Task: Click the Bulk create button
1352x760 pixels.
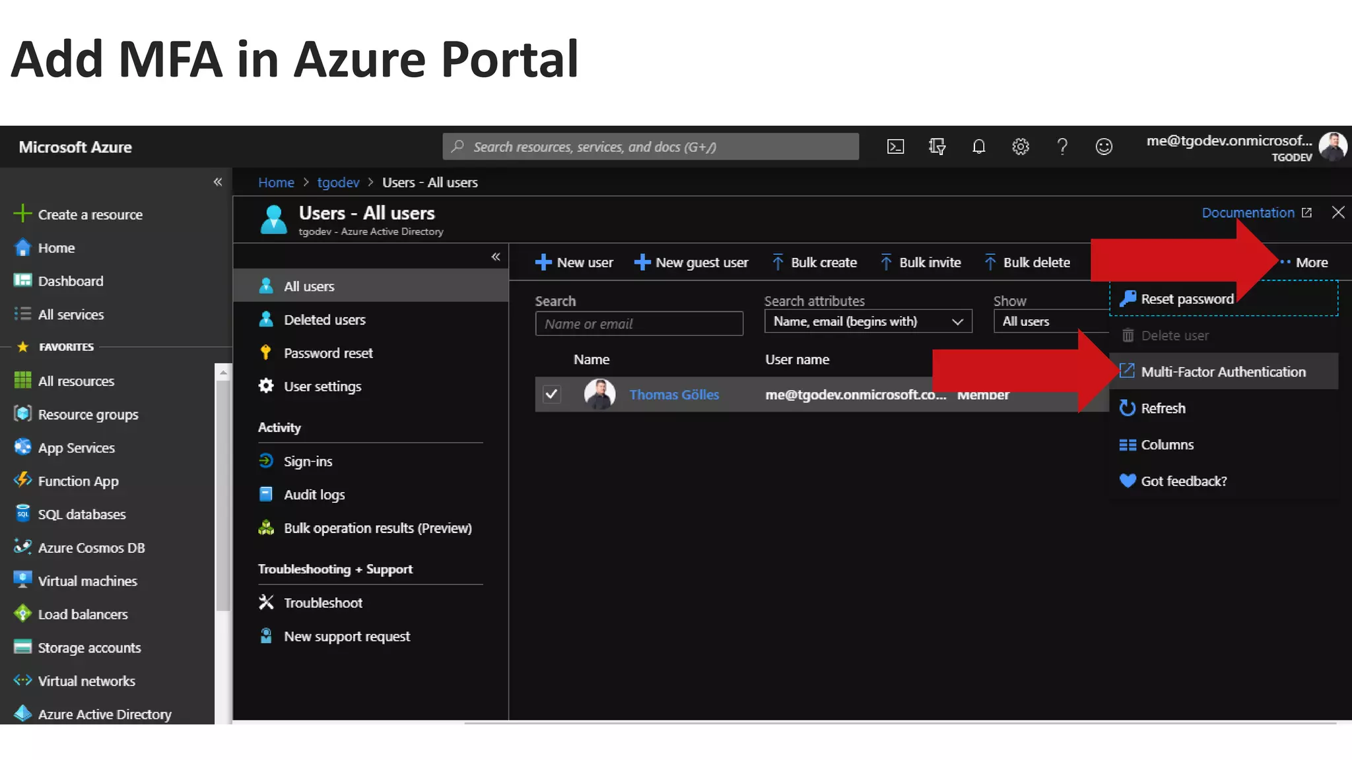Action: 814,262
